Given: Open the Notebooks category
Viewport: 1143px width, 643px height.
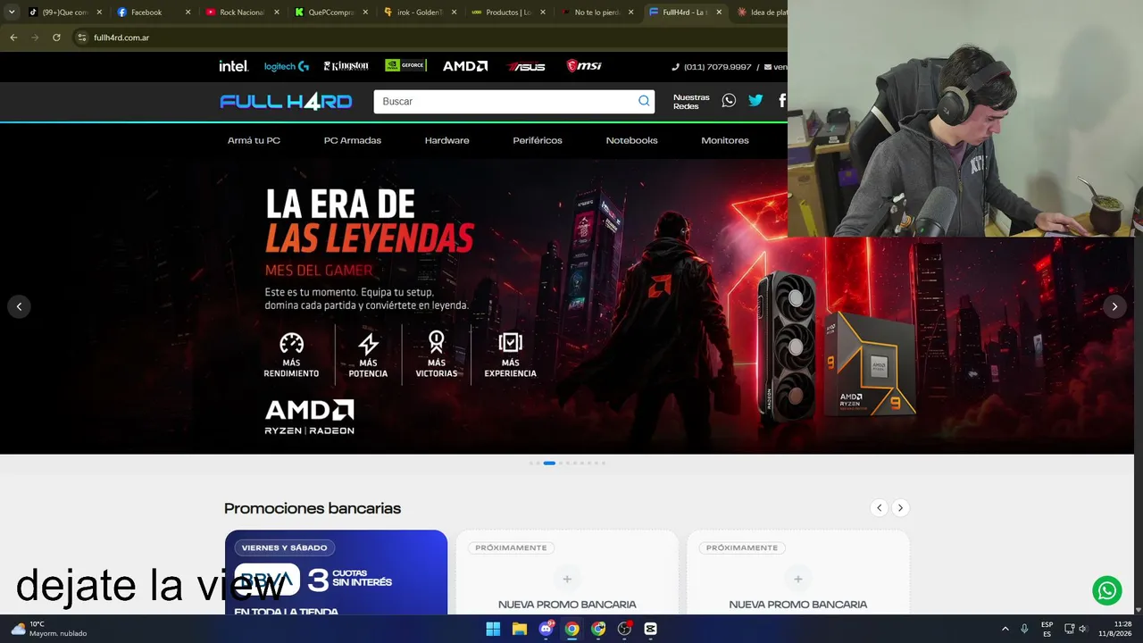Looking at the screenshot, I should click(631, 140).
